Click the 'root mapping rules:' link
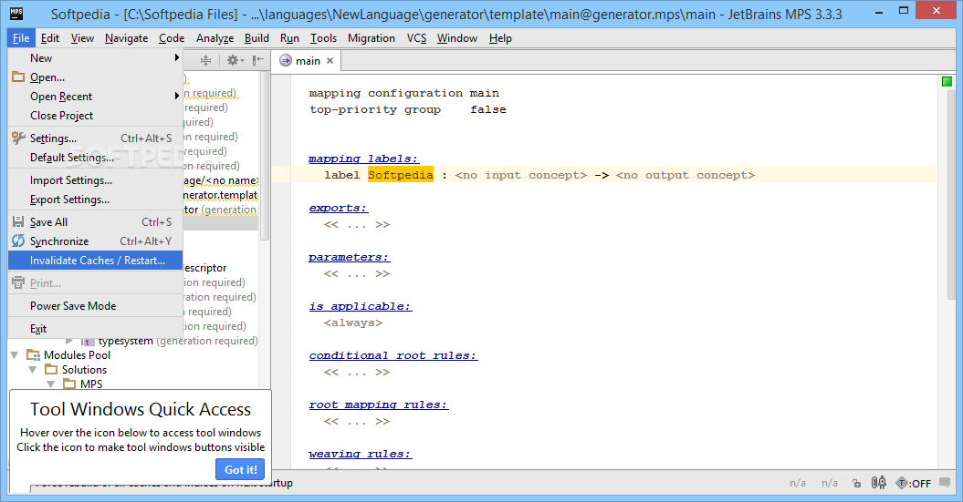Image resolution: width=963 pixels, height=502 pixels. (378, 405)
